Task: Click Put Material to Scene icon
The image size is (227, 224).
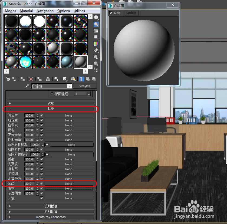Action: 14,79
